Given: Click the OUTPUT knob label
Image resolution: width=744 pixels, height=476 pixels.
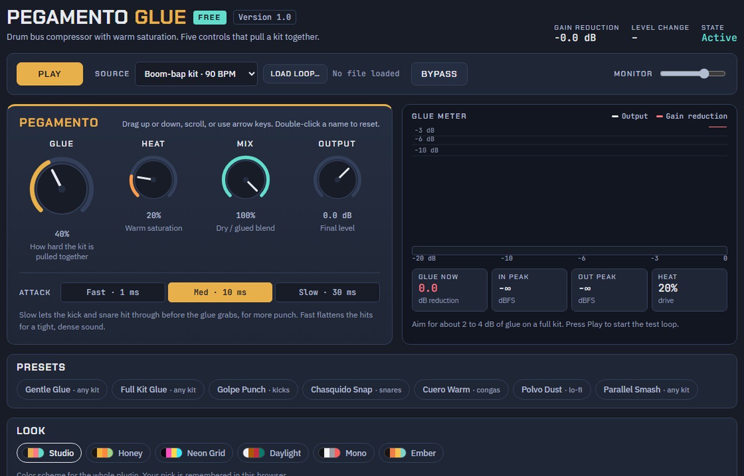Looking at the screenshot, I should (x=337, y=144).
